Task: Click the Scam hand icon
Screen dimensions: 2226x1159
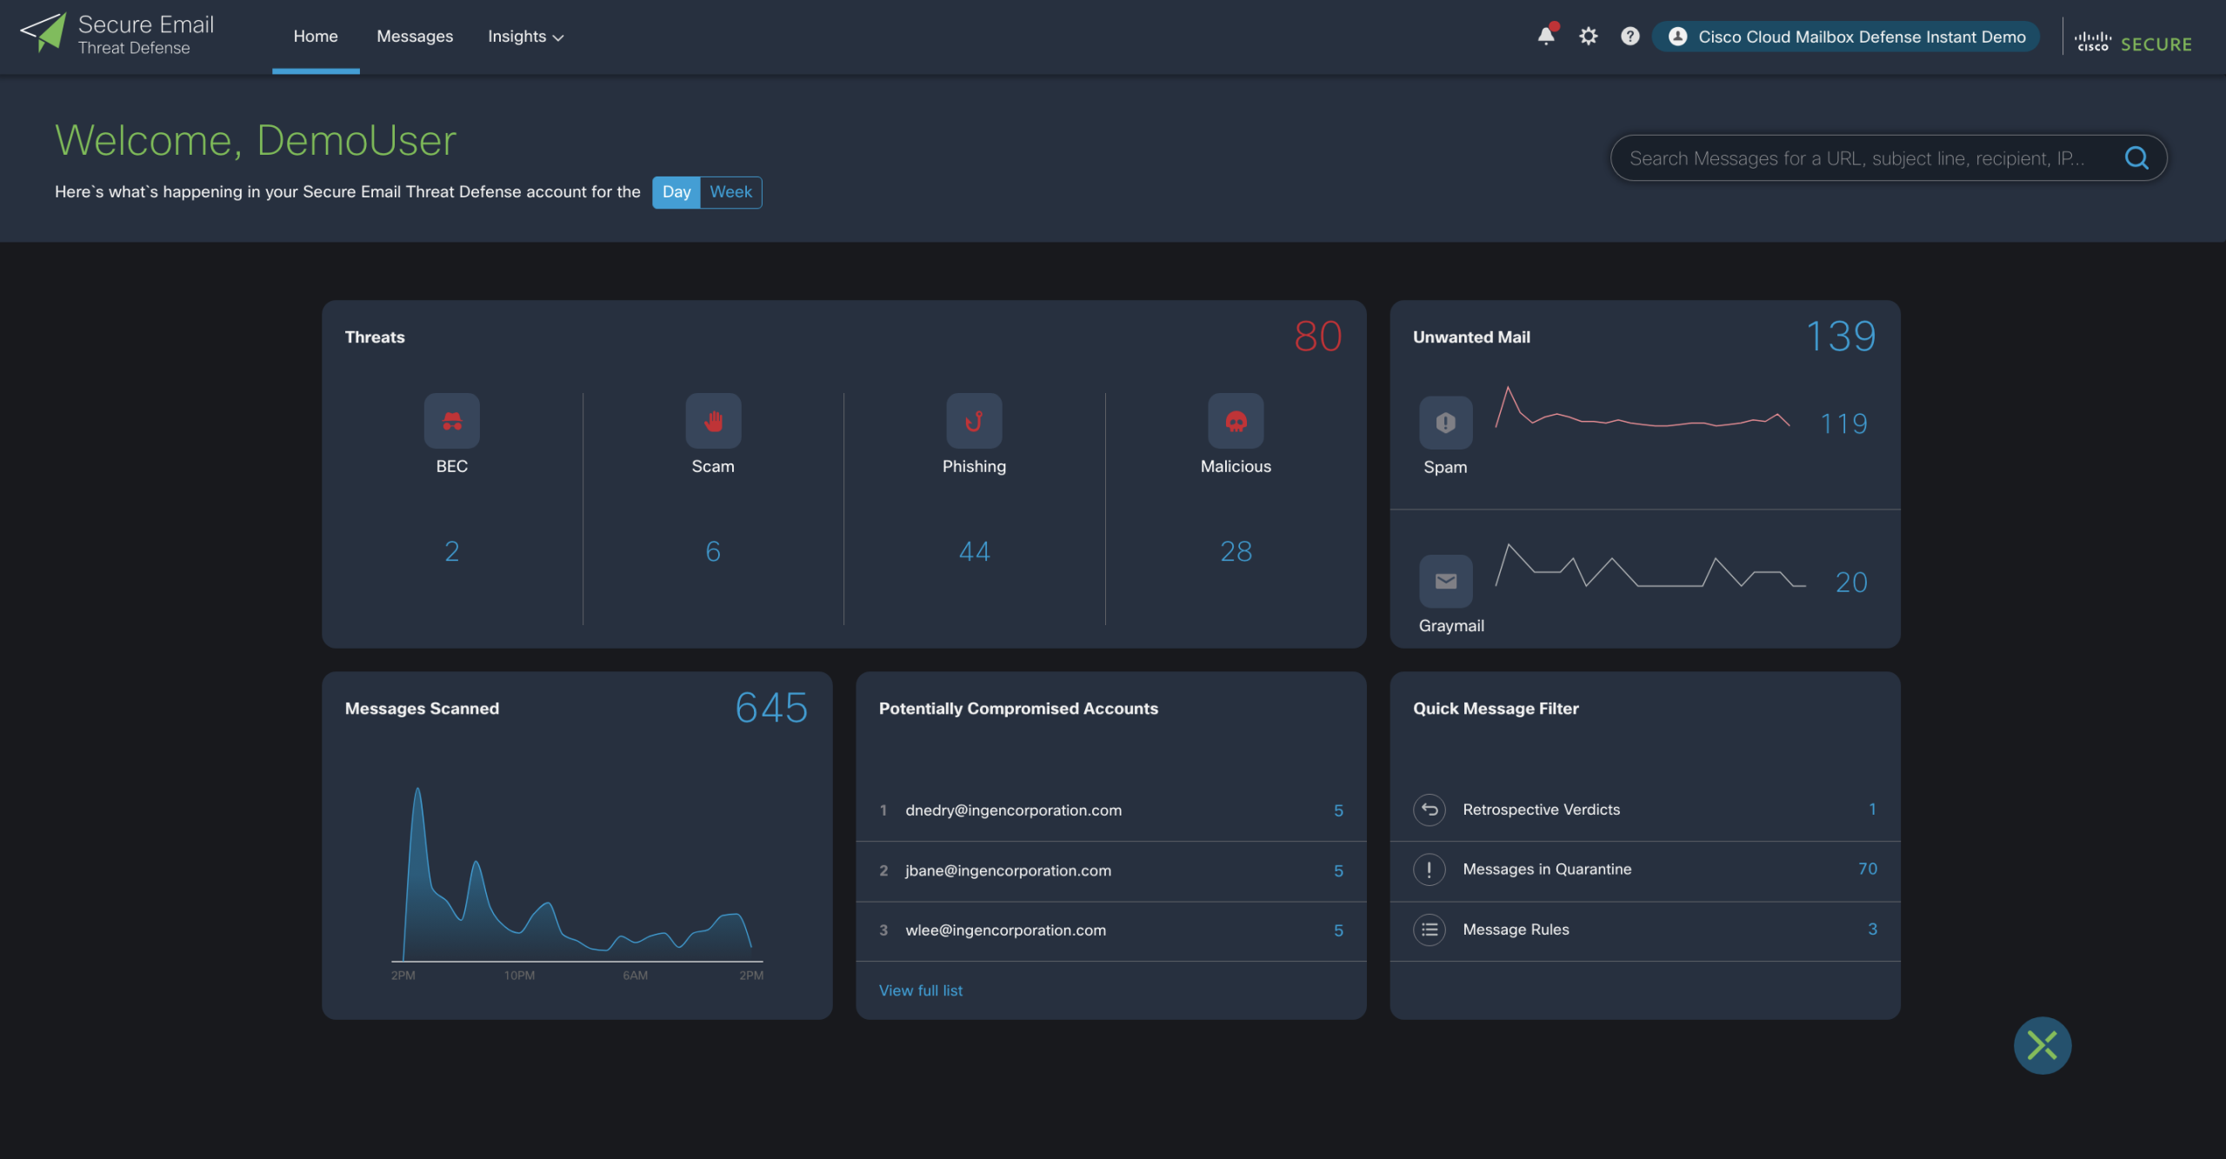Action: pos(713,422)
